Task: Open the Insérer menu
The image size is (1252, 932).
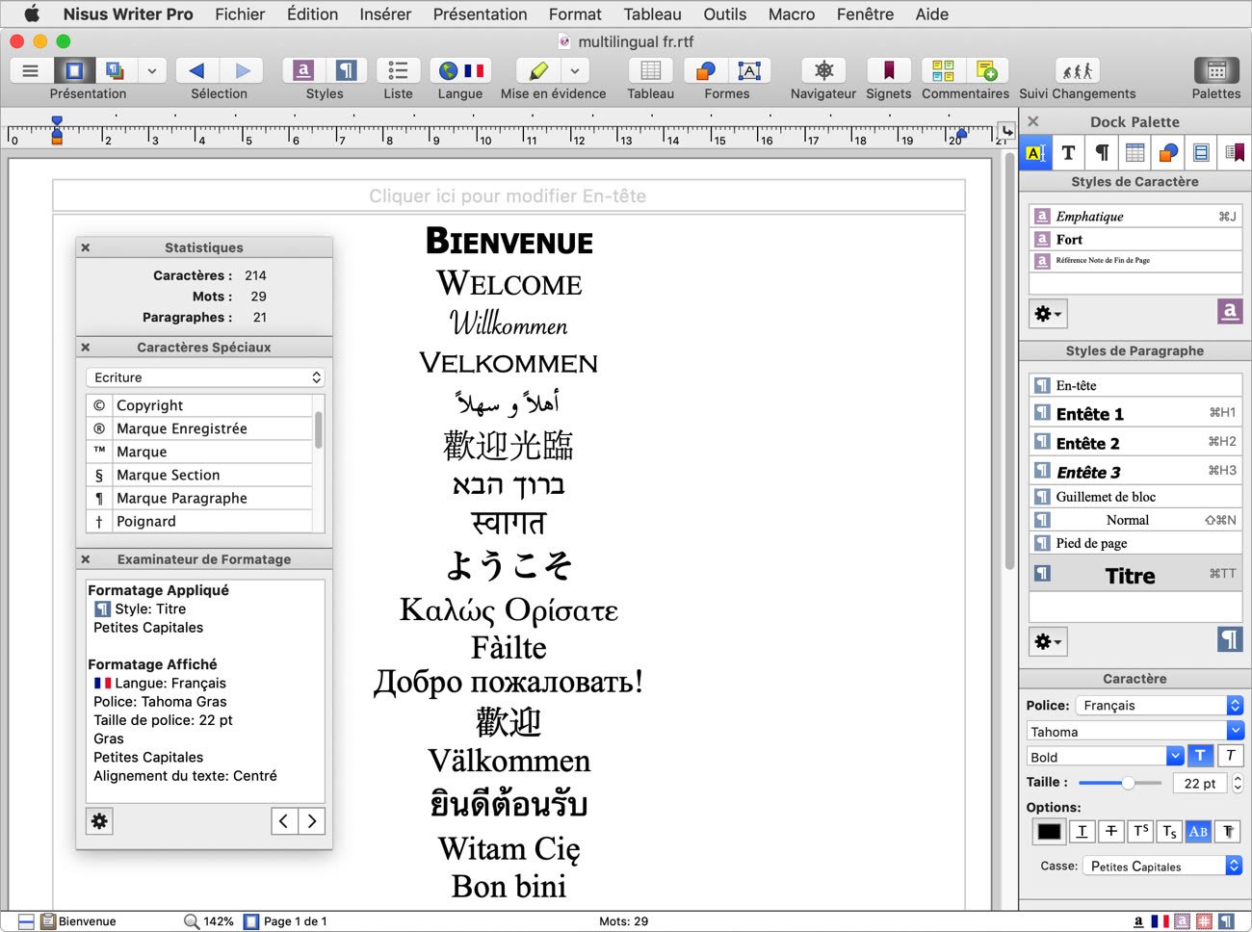Action: pyautogui.click(x=385, y=14)
